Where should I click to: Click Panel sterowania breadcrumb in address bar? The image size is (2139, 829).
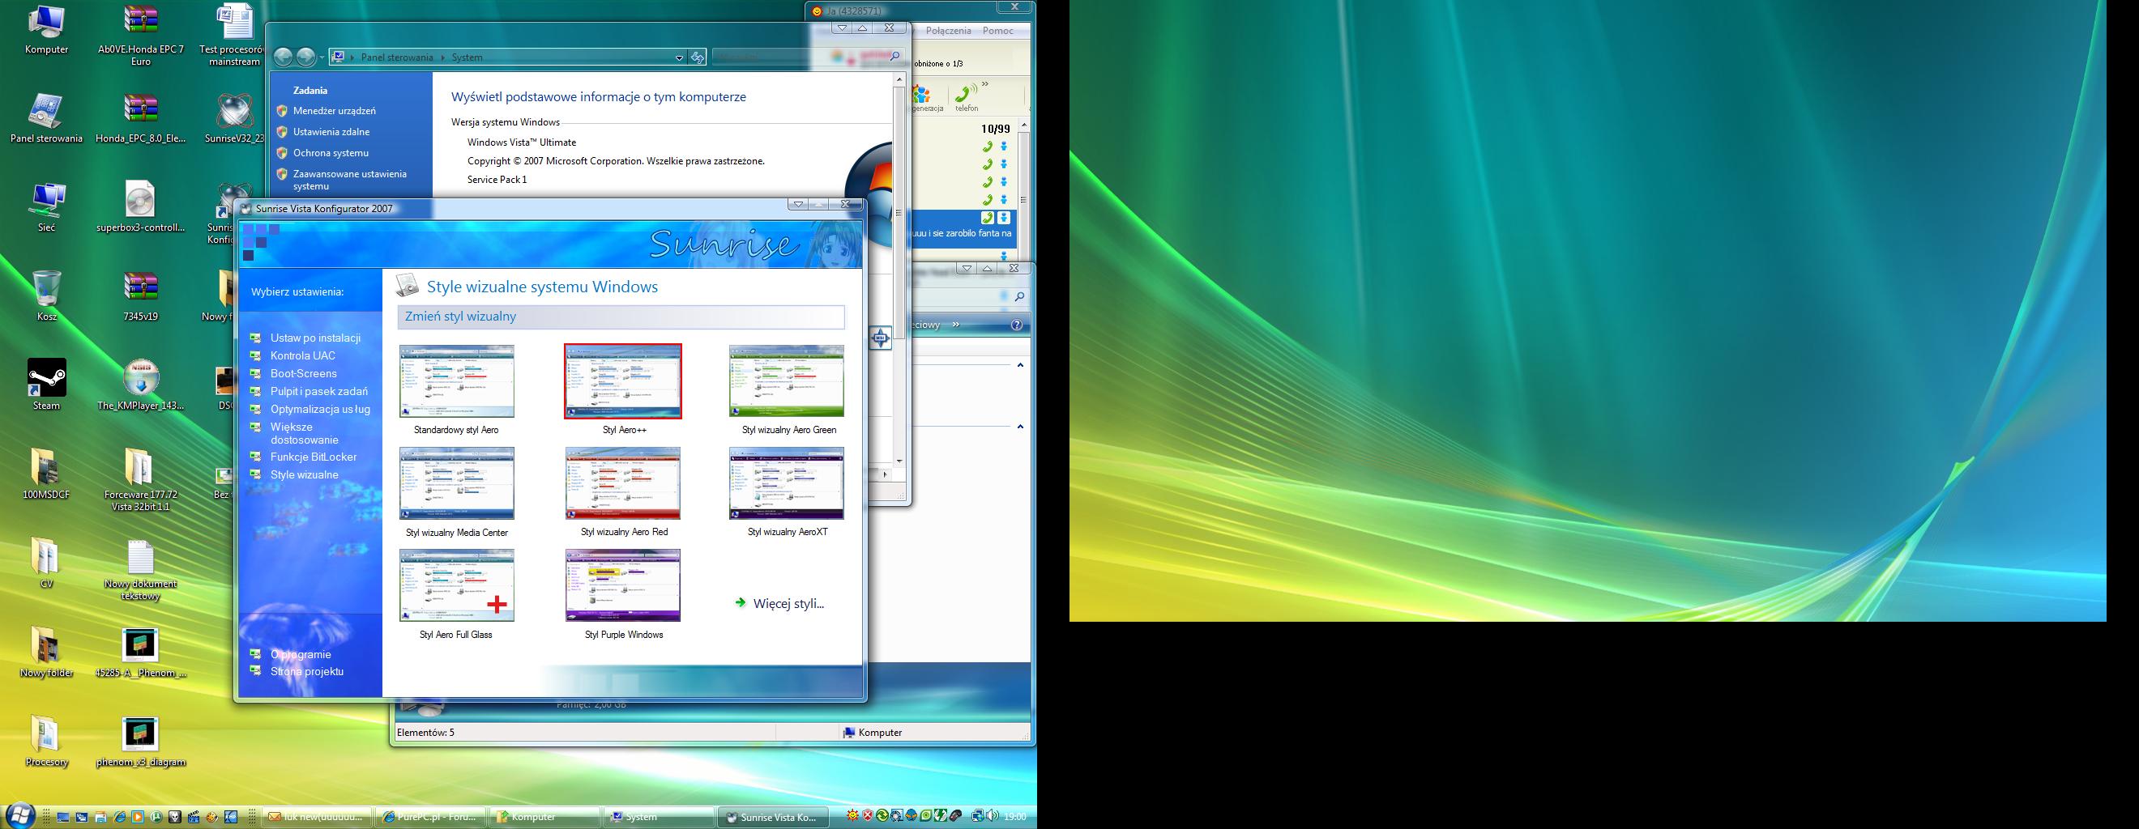tap(397, 57)
